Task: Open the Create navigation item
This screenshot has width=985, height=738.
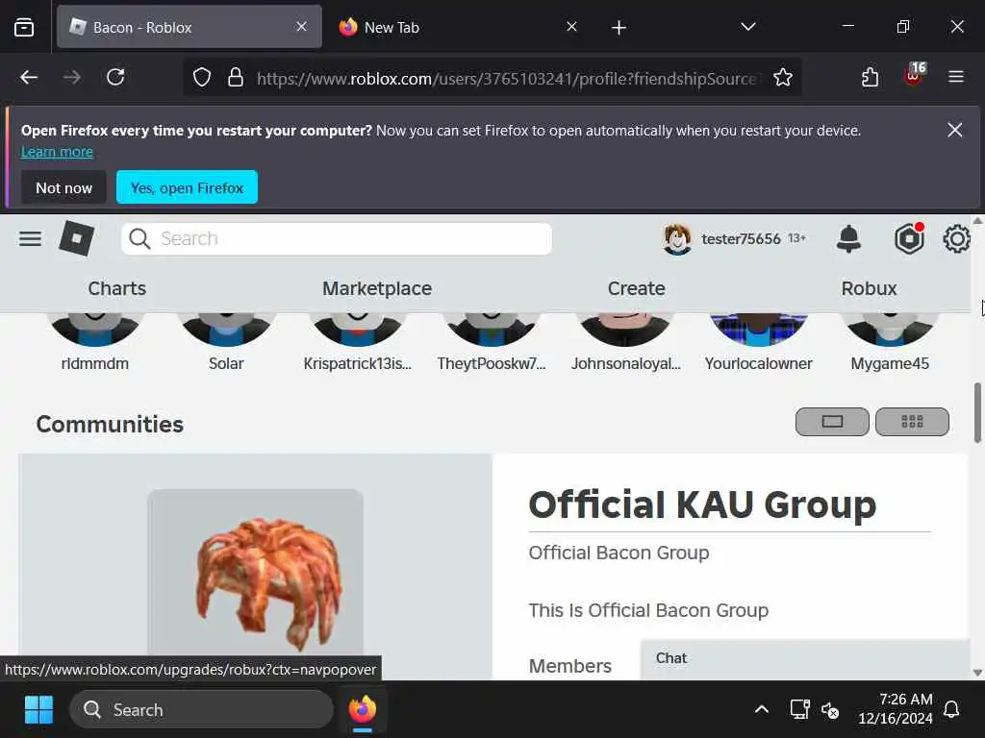Action: (637, 288)
